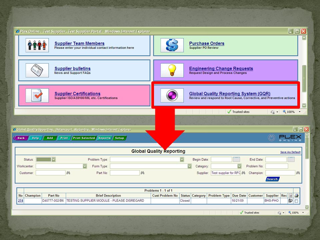
Task: Click the Supplier Team Members people icon
Action: [37, 45]
